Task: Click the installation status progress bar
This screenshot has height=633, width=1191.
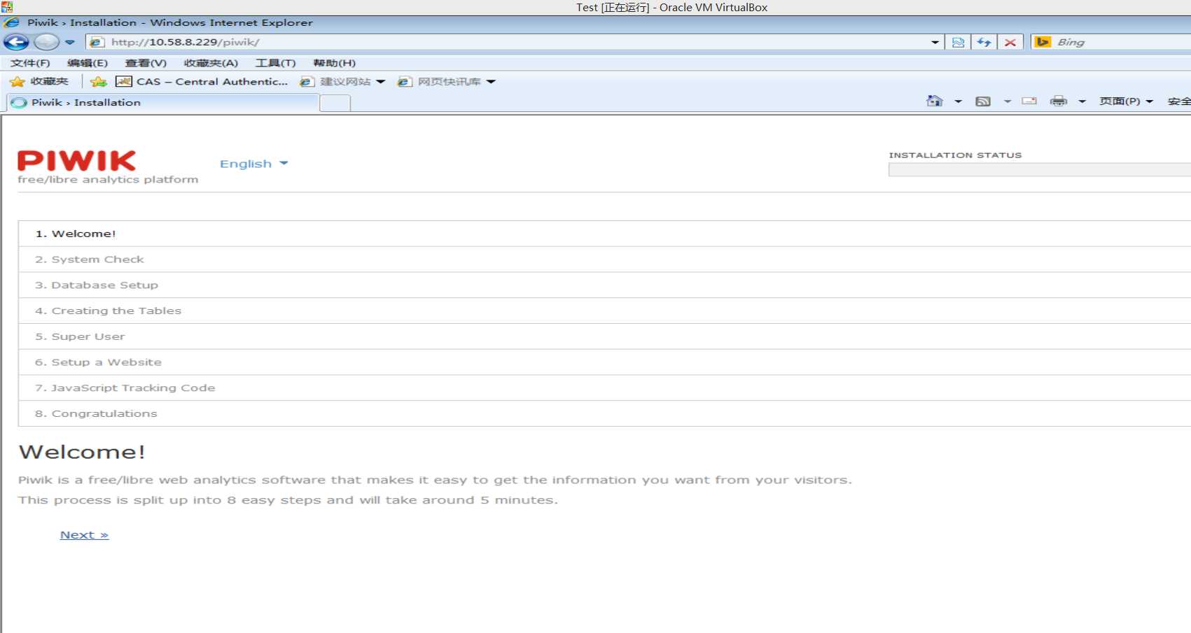Action: pyautogui.click(x=1040, y=170)
